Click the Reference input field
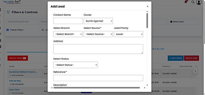Viewport: 205px width, 95px height. (98, 78)
